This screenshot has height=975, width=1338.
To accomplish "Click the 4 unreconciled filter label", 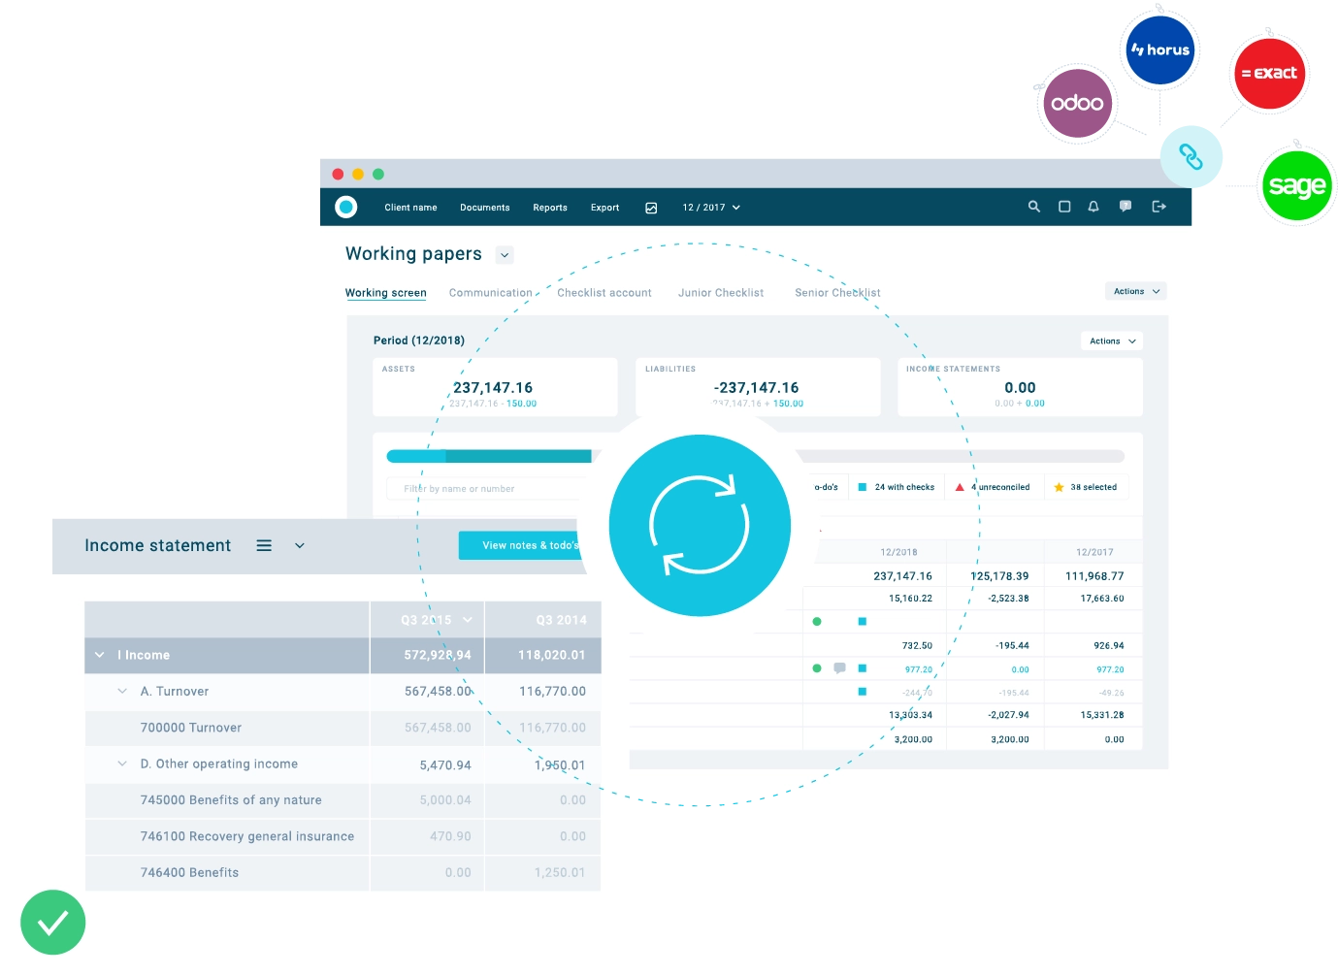I will pos(1001,487).
